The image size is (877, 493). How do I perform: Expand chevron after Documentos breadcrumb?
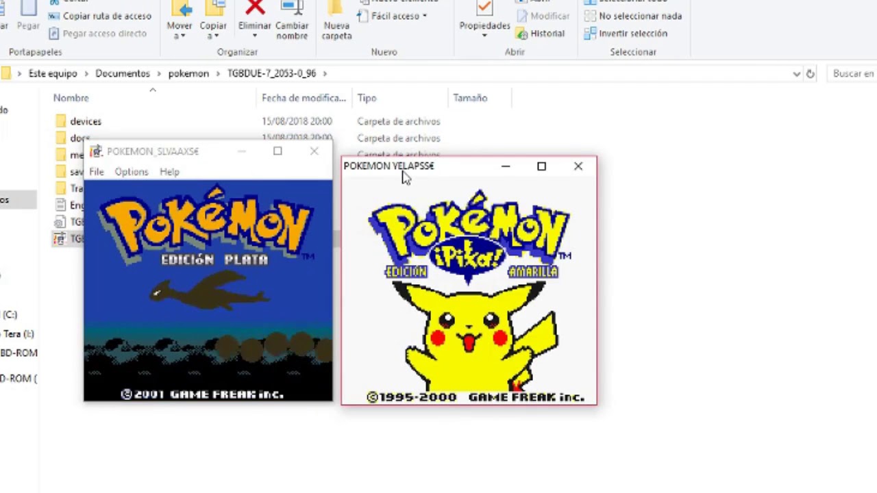point(159,73)
